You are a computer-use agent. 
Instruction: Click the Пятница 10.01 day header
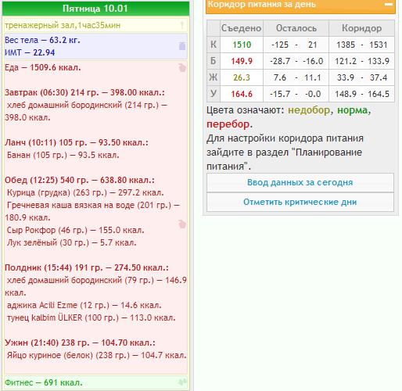95,9
